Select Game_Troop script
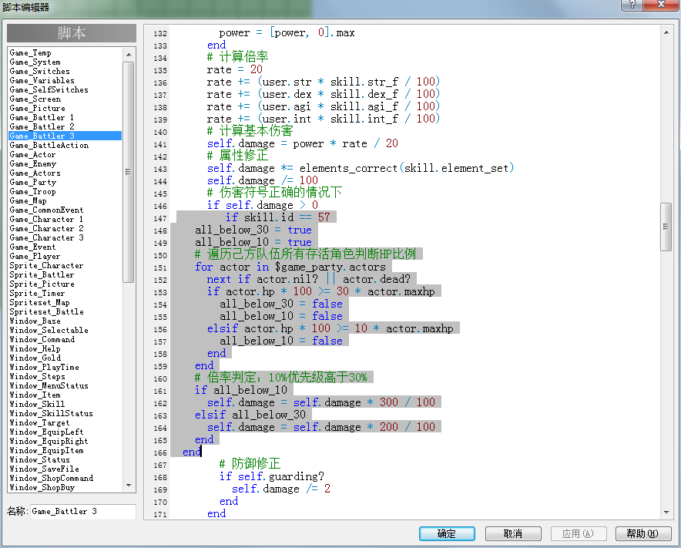 (65, 192)
